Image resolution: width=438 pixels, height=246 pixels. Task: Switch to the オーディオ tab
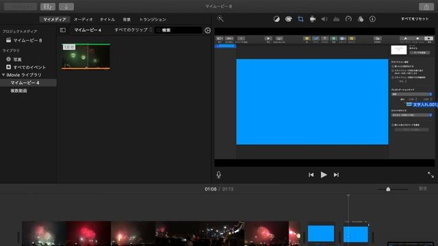coord(83,20)
